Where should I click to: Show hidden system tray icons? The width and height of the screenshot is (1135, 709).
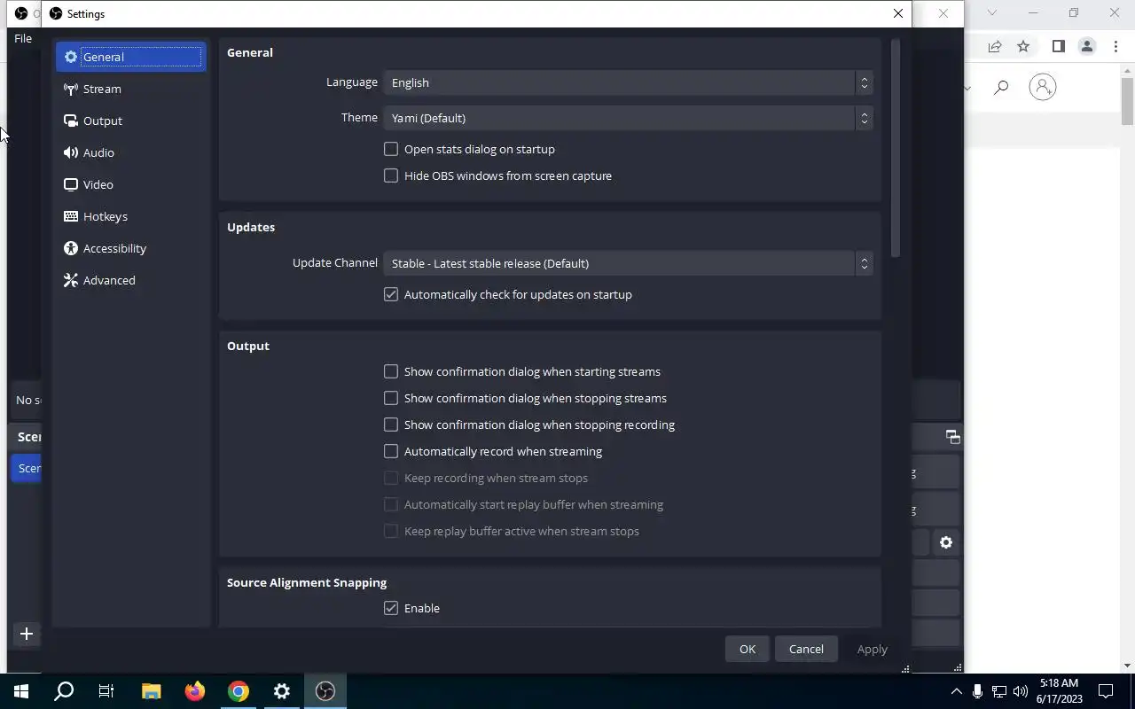956,691
